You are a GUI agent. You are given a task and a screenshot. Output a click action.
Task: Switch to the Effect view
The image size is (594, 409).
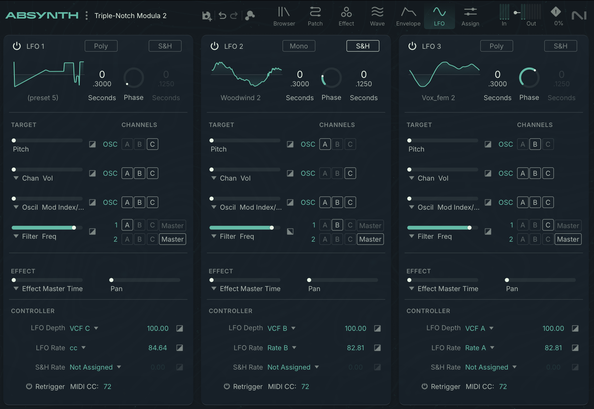(x=346, y=16)
